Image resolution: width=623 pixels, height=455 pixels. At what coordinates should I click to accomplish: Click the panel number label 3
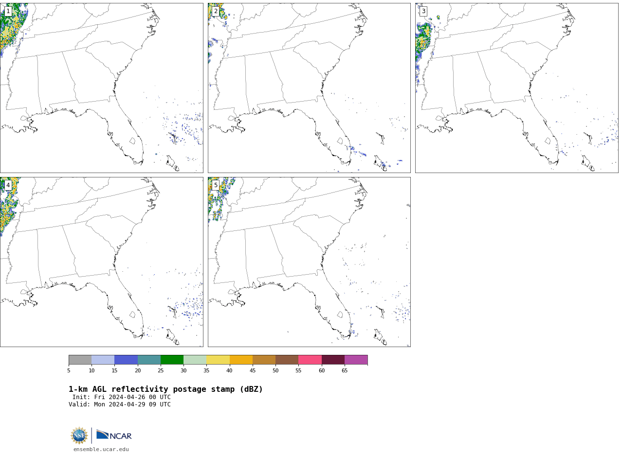[423, 11]
